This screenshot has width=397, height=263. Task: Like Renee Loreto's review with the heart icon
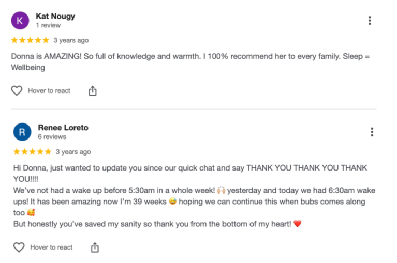[19, 247]
